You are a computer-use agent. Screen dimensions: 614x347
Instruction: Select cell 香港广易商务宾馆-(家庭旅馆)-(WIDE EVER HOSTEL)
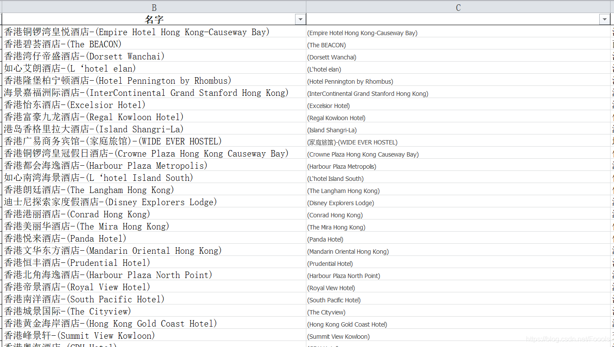154,141
